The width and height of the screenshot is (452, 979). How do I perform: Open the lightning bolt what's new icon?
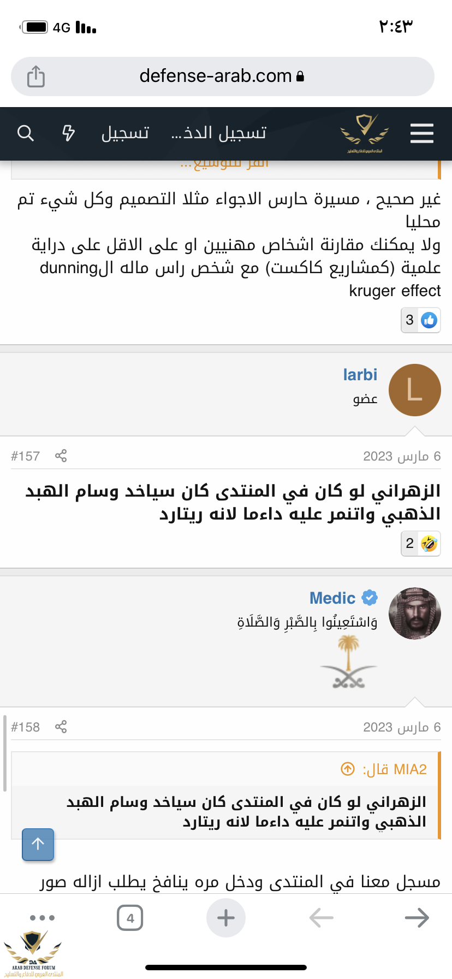pyautogui.click(x=68, y=133)
